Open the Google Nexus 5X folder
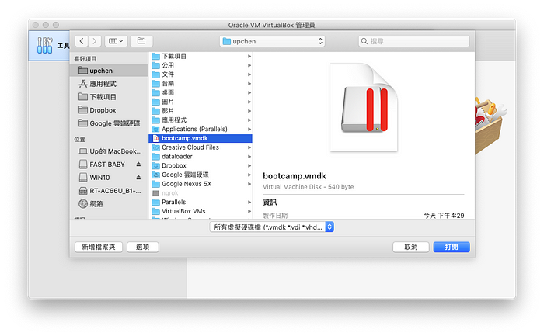This screenshot has height=336, width=544. [x=201, y=184]
